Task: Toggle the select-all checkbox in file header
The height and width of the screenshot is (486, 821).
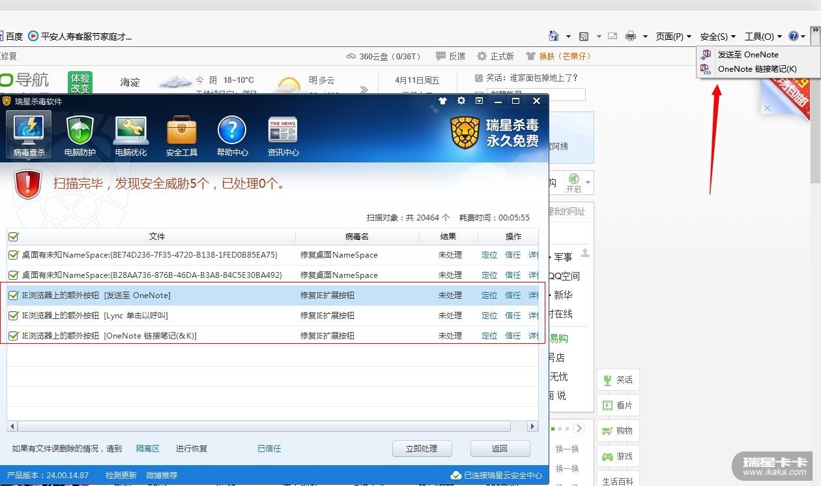Action: (14, 237)
